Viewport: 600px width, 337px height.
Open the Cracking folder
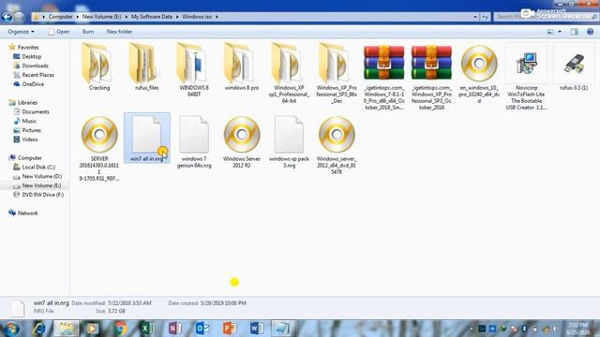99,66
